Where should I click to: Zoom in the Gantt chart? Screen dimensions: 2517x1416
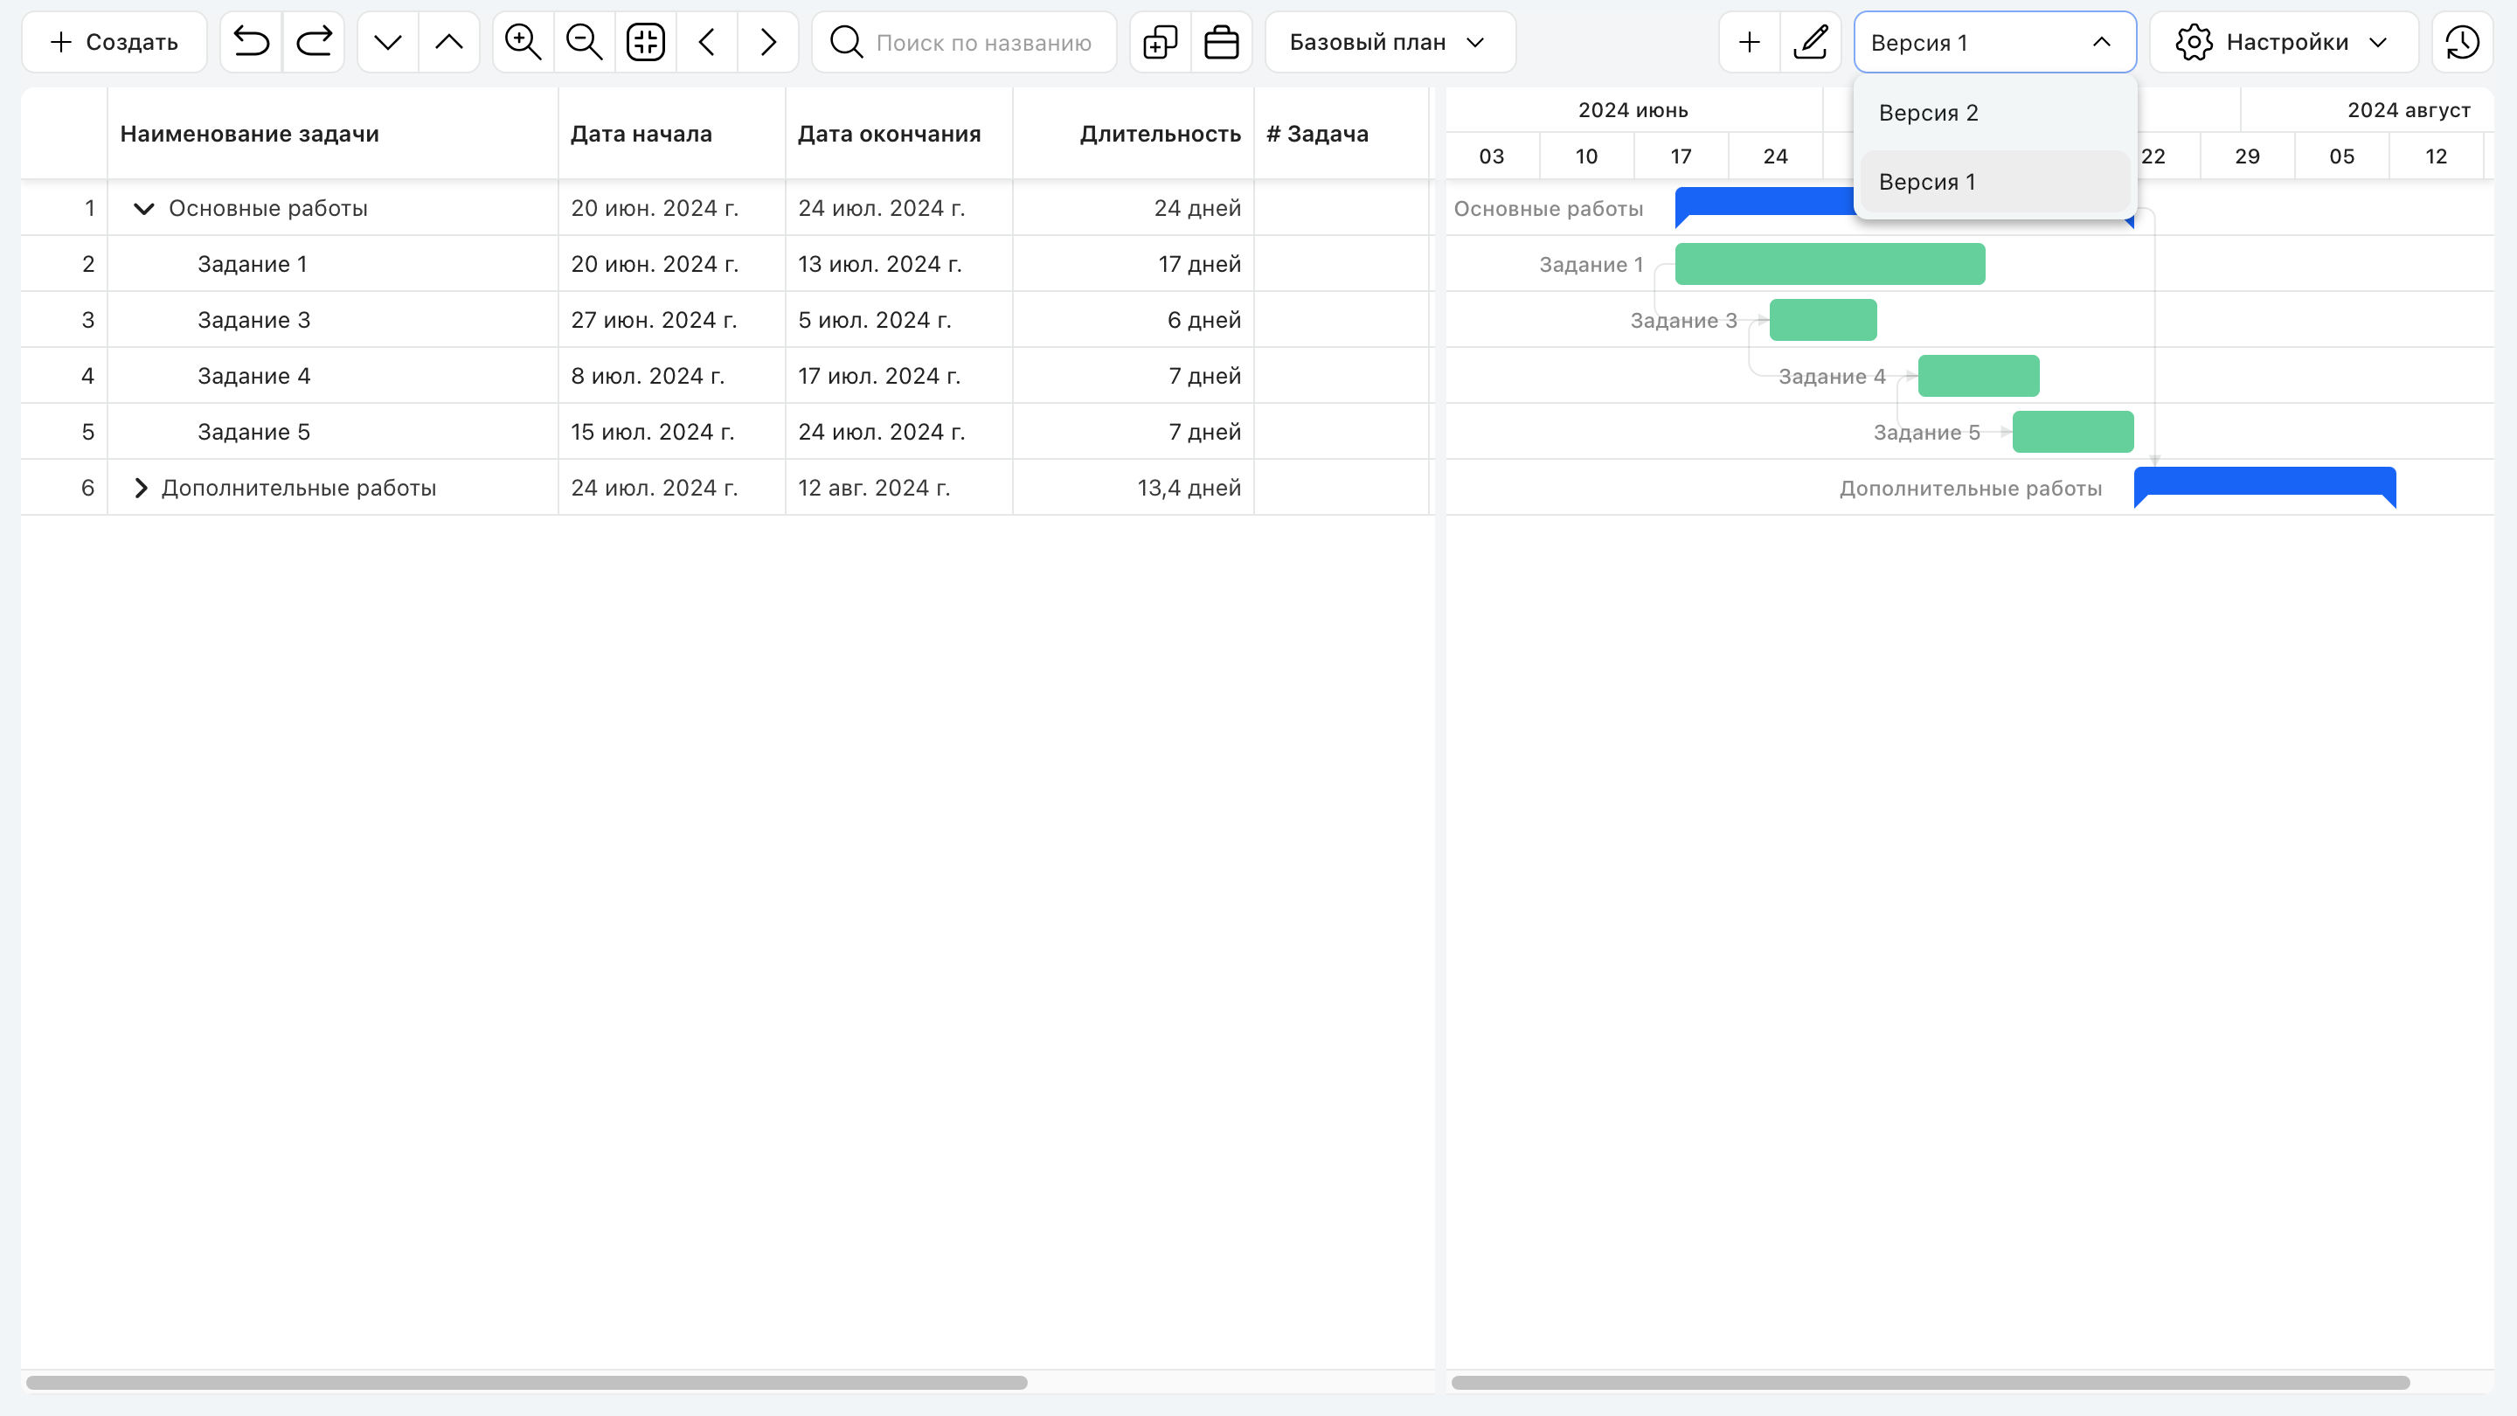(524, 42)
